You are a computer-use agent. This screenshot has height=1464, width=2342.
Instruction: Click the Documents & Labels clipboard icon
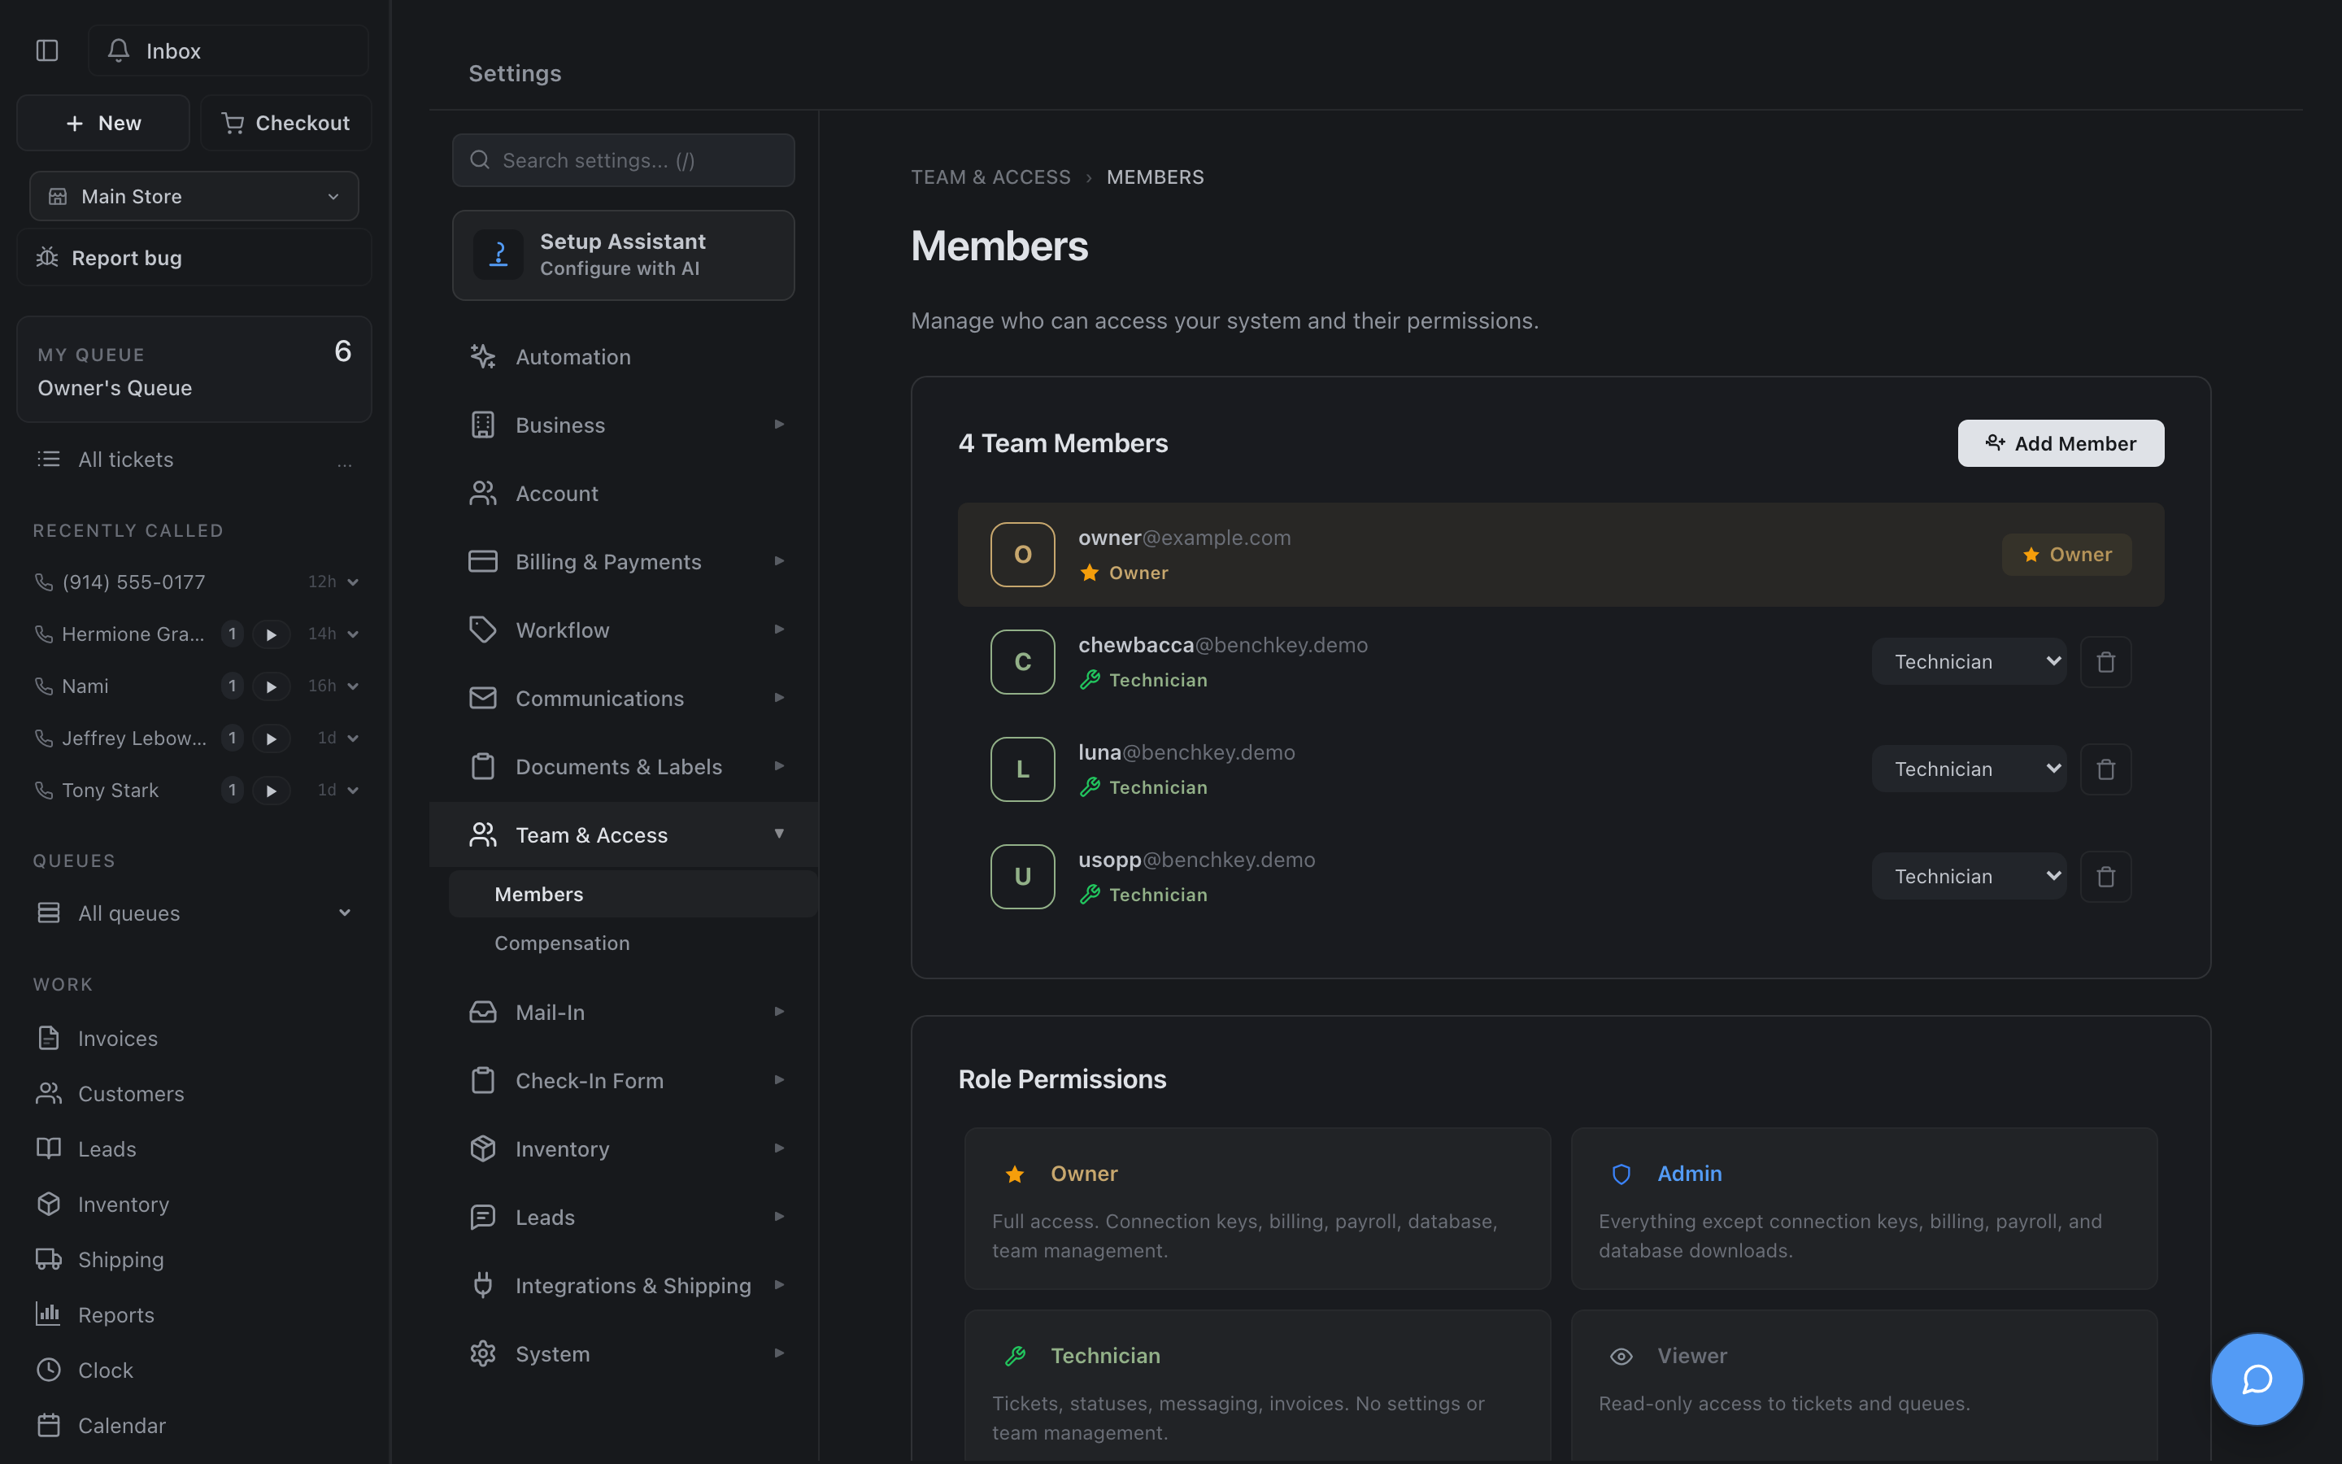point(483,767)
